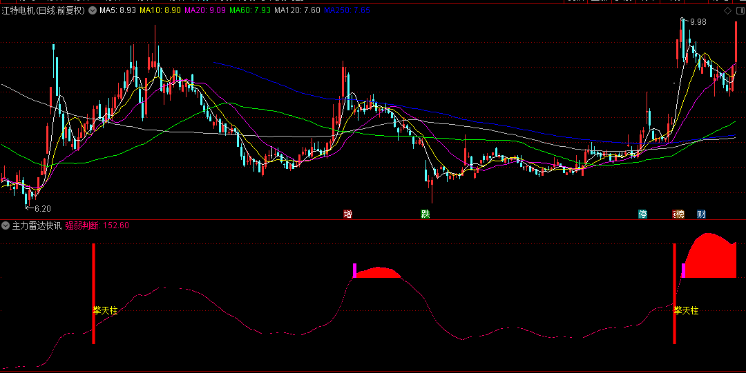Expand the 江特电机 main chart dropdown arrow

(92, 11)
